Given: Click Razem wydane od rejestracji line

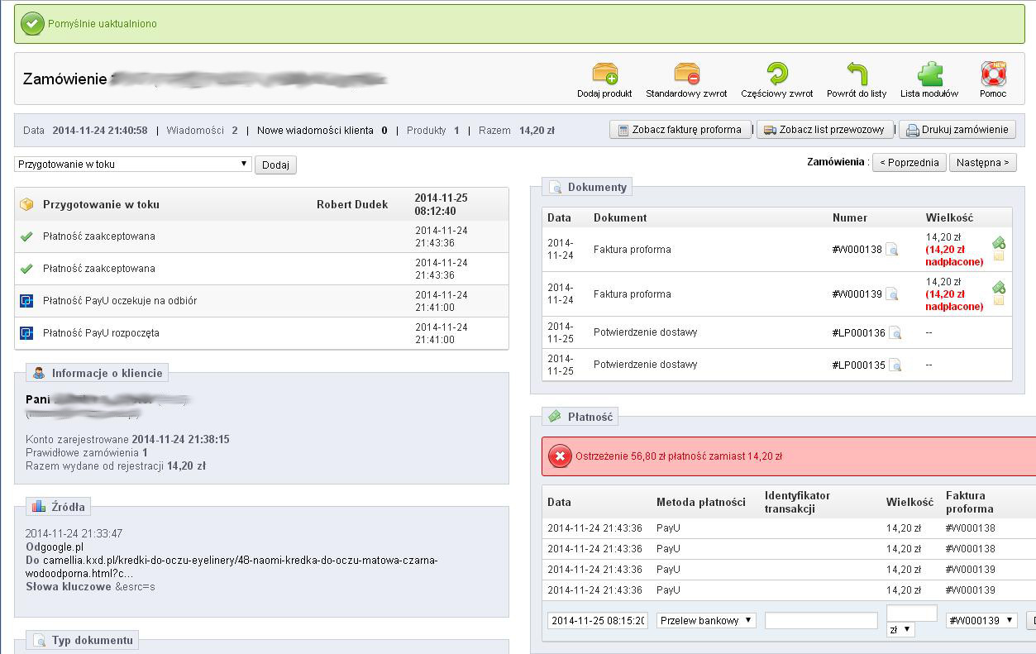Looking at the screenshot, I should click(116, 465).
